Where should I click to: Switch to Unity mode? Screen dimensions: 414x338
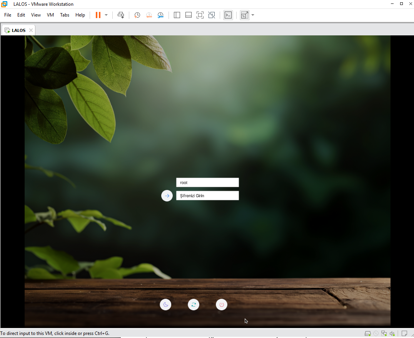[x=212, y=15]
